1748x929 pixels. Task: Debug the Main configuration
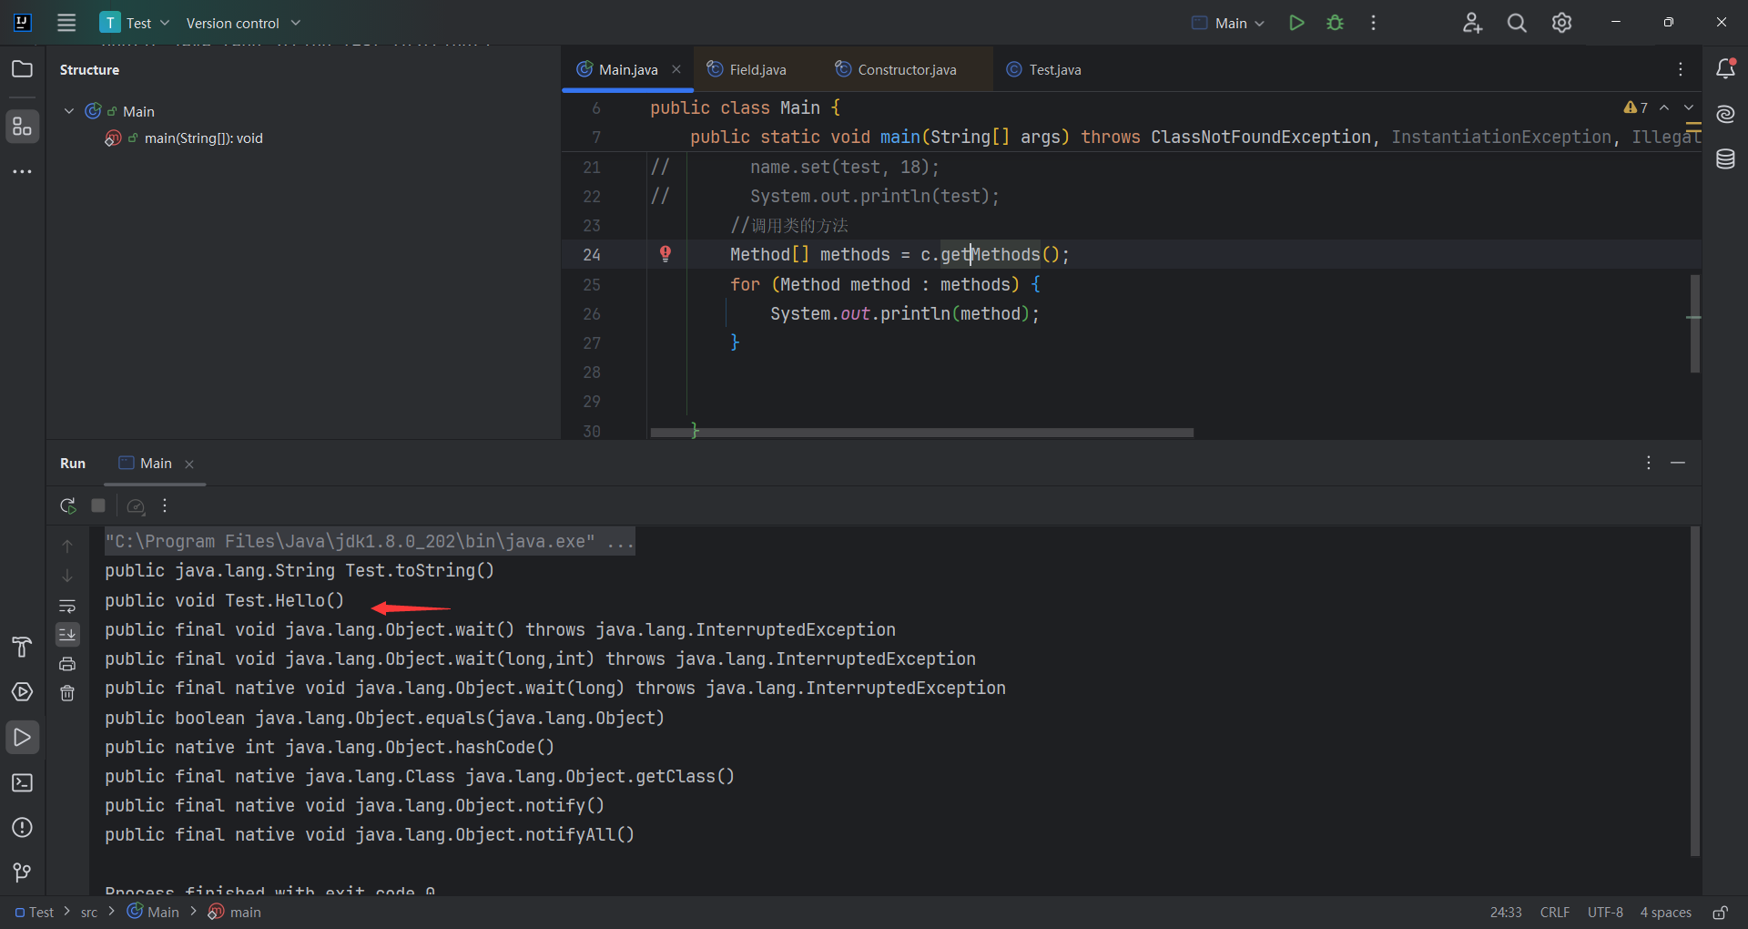click(x=1335, y=23)
